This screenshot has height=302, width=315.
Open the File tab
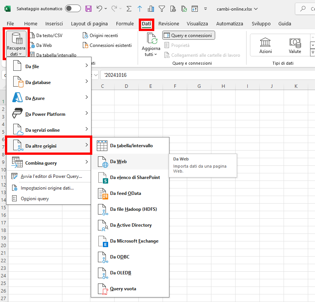pyautogui.click(x=10, y=24)
